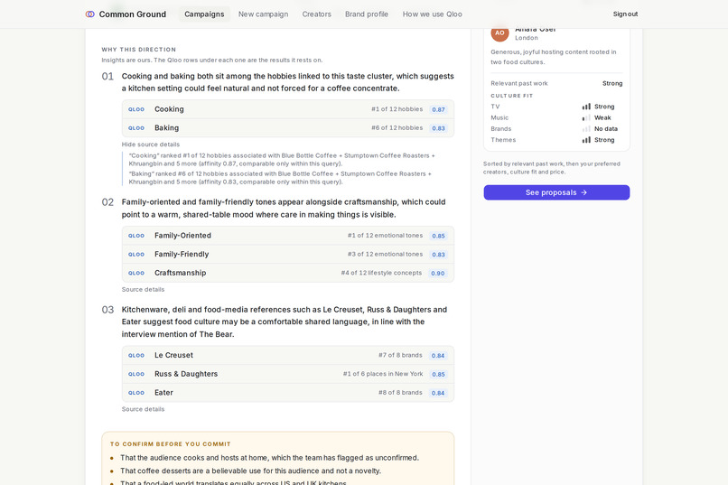Viewport: 728px width, 485px height.
Task: Sign out of the account
Action: [x=625, y=14]
